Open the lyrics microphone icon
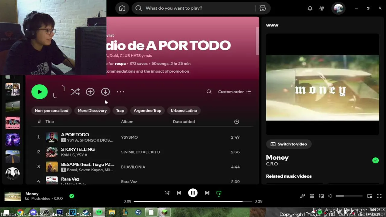This screenshot has width=386, height=217. (x=302, y=196)
